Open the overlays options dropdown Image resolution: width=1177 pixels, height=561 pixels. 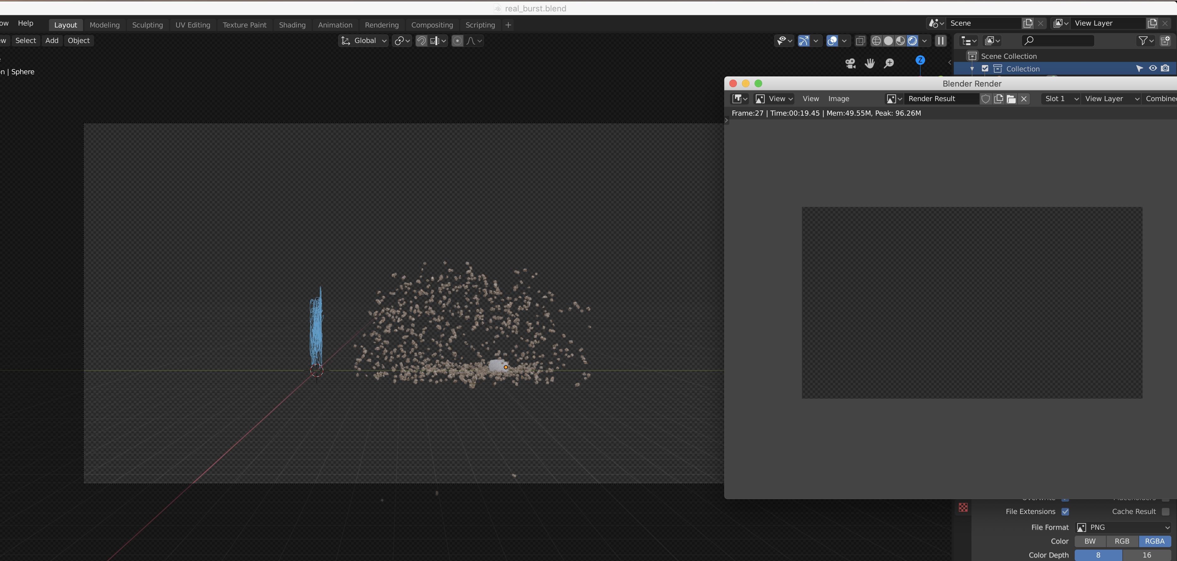[x=844, y=41]
